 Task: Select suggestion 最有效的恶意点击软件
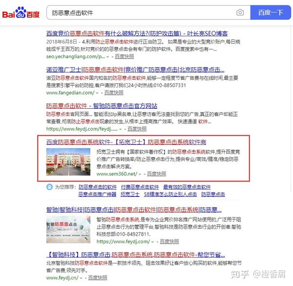tap(187, 187)
